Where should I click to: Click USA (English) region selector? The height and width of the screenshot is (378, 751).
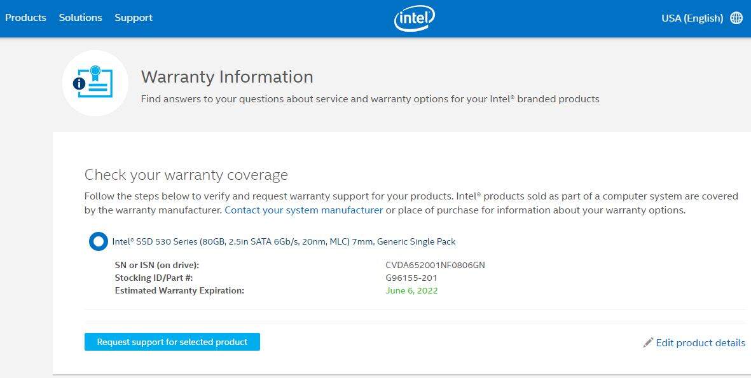click(692, 18)
